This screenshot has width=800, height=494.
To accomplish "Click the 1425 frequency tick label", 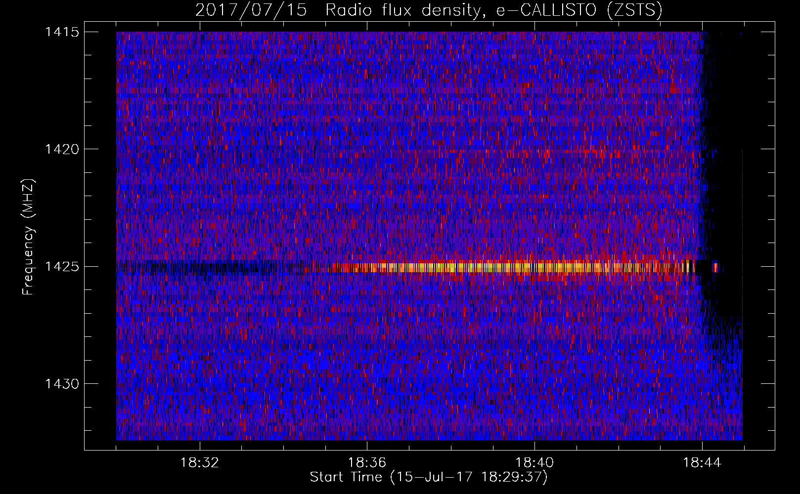I will click(x=62, y=267).
